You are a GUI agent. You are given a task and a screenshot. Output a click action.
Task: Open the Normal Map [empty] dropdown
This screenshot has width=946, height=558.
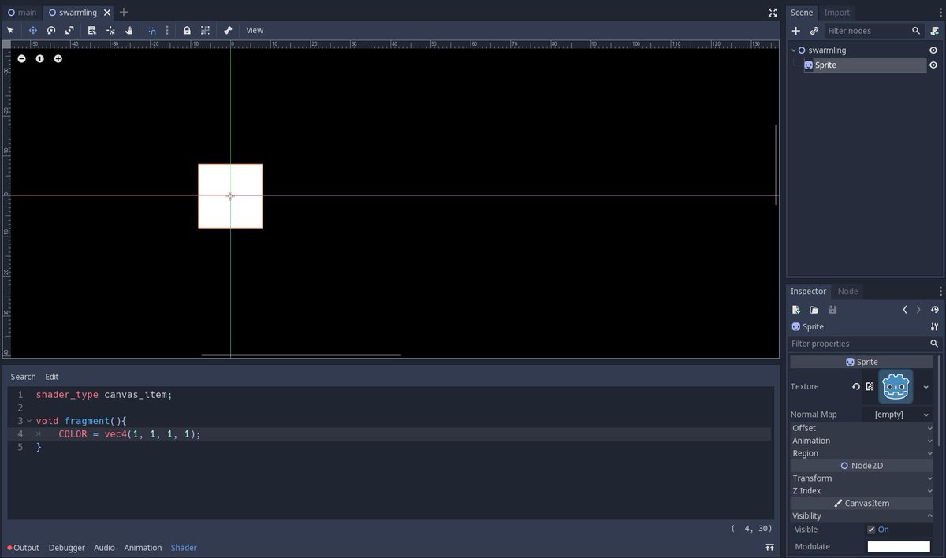click(897, 415)
